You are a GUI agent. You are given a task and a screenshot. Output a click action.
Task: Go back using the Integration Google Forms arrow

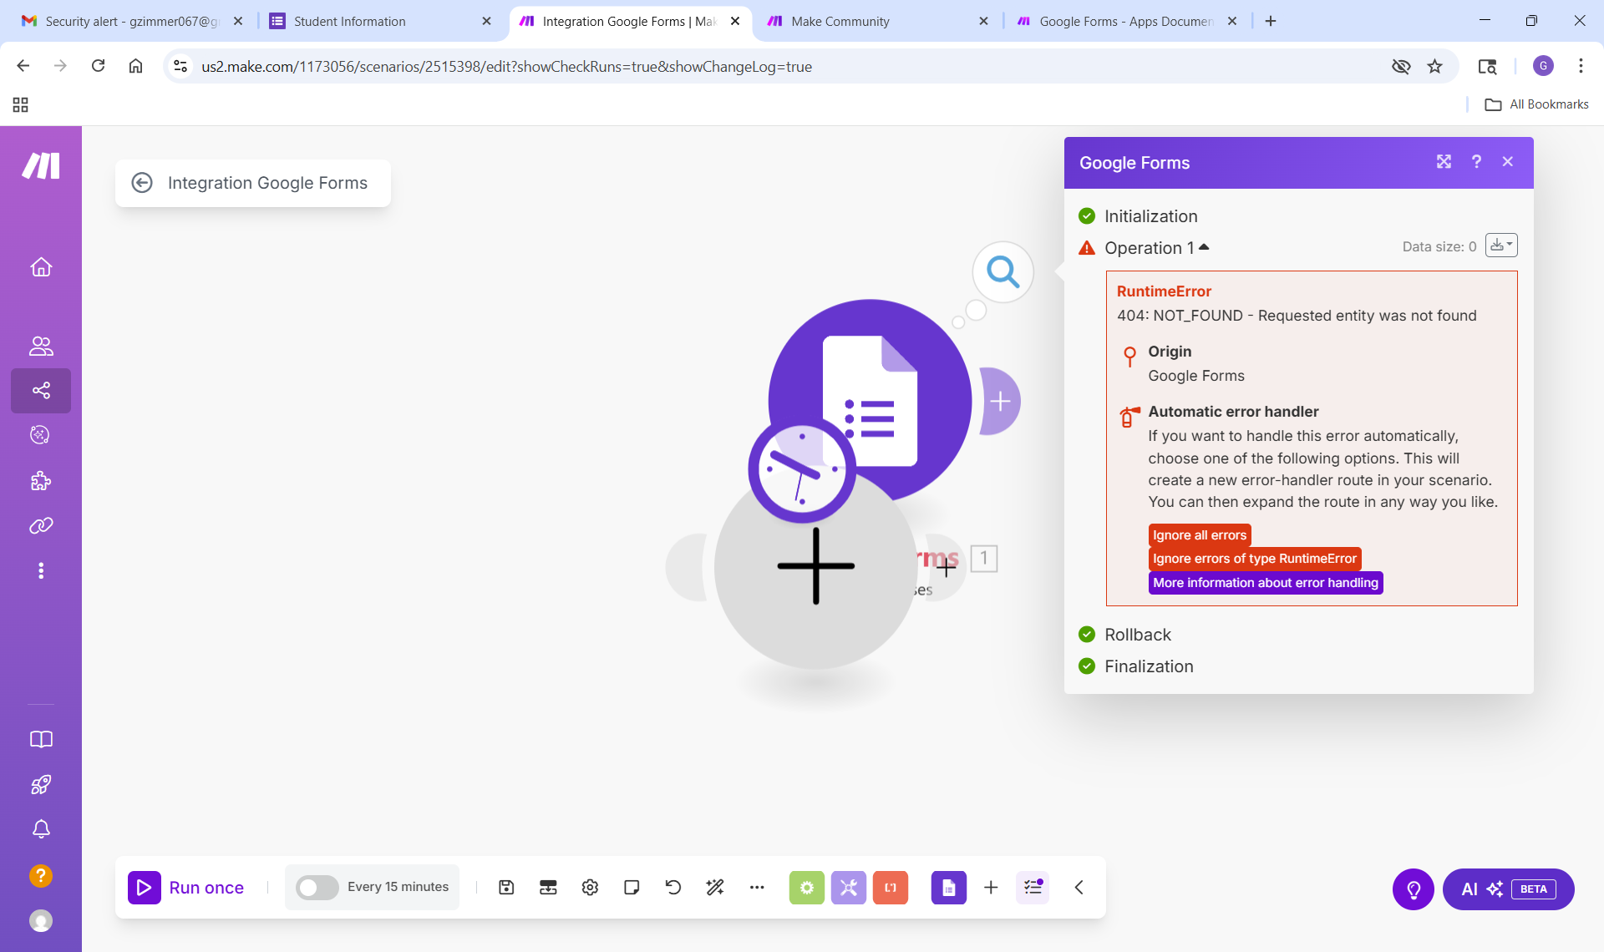point(142,183)
